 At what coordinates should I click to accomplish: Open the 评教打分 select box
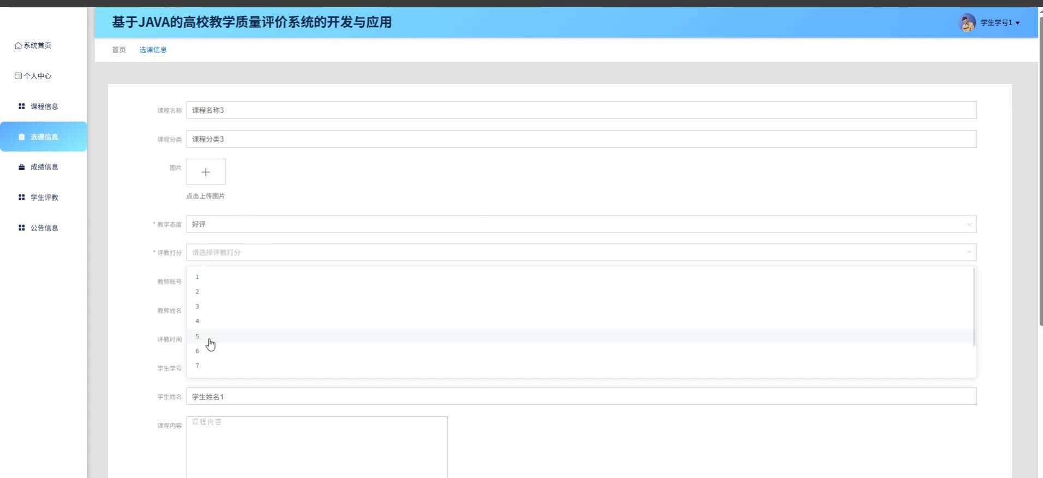pos(582,253)
